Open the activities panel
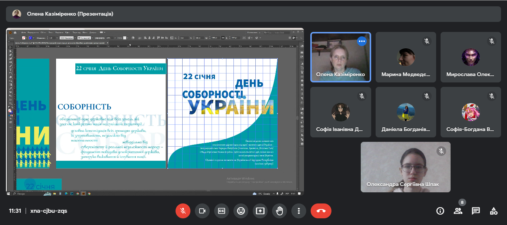The height and width of the screenshot is (225, 507). coord(494,211)
